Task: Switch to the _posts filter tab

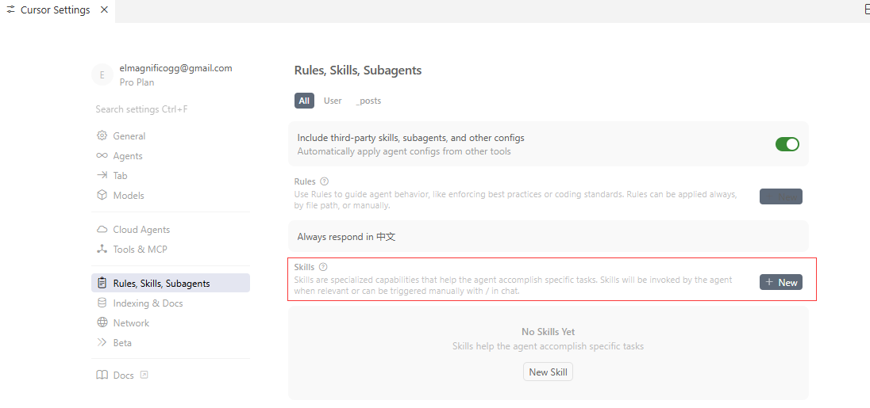Action: tap(368, 101)
